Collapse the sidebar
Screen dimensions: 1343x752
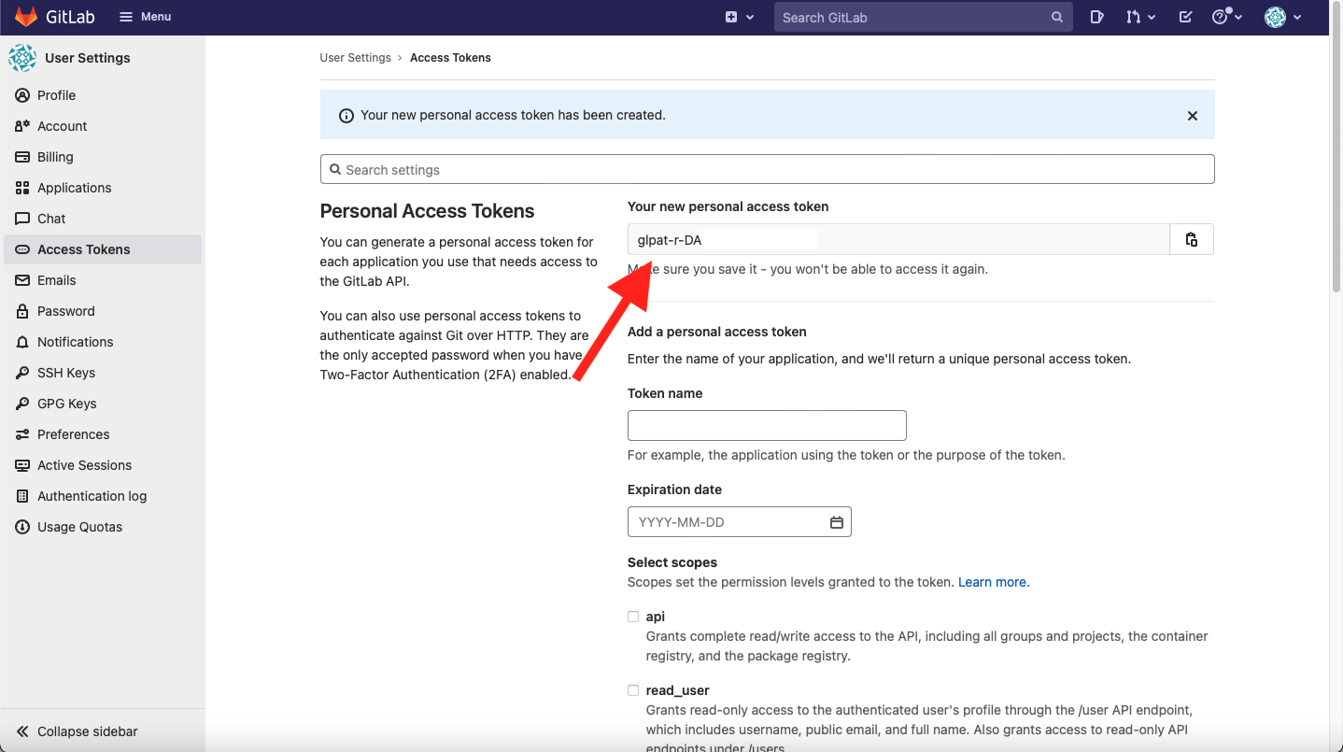103,731
